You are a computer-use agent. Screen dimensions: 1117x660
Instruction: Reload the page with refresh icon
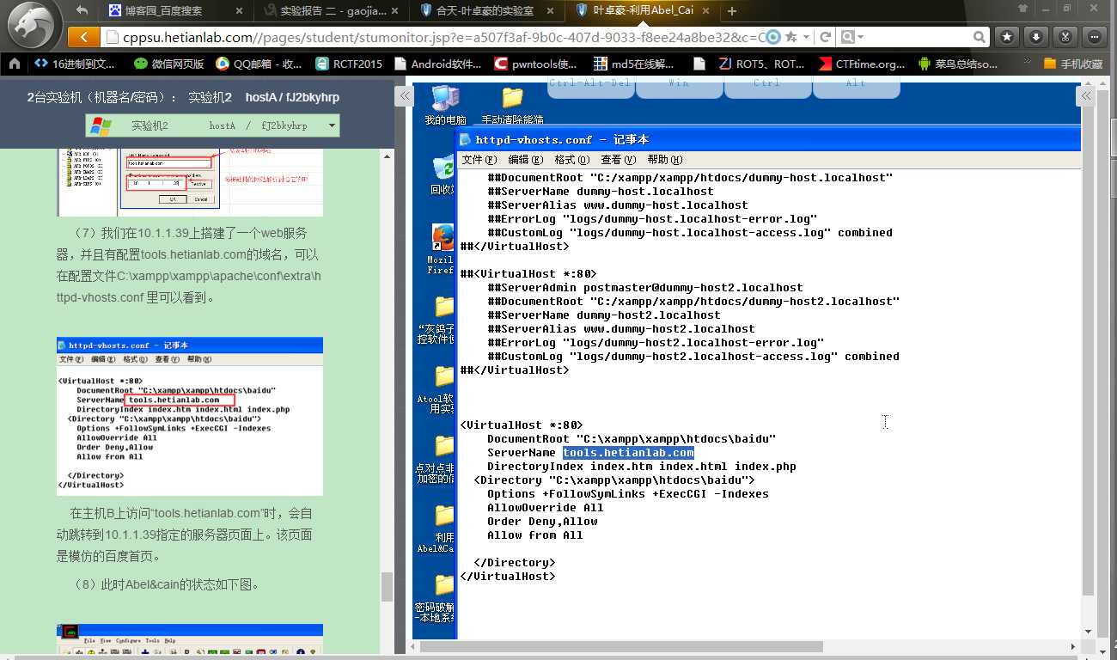pyautogui.click(x=825, y=37)
